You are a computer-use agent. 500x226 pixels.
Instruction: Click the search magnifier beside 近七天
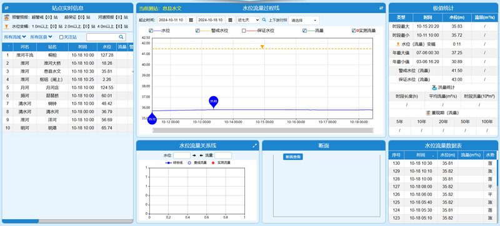[x=264, y=20]
